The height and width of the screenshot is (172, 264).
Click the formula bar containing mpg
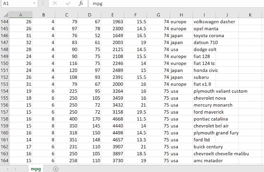(176, 3)
